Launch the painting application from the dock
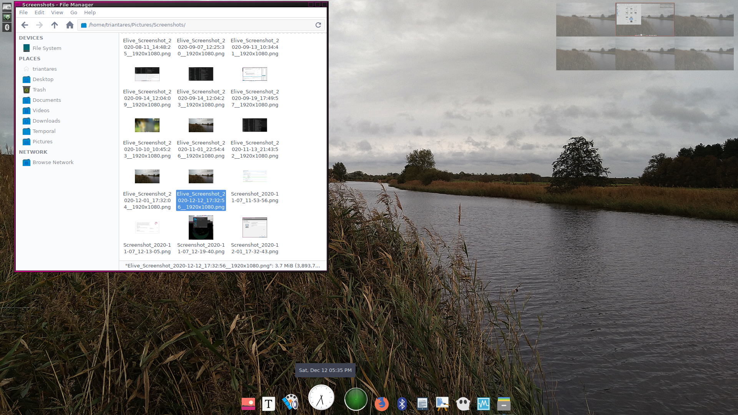 443,404
